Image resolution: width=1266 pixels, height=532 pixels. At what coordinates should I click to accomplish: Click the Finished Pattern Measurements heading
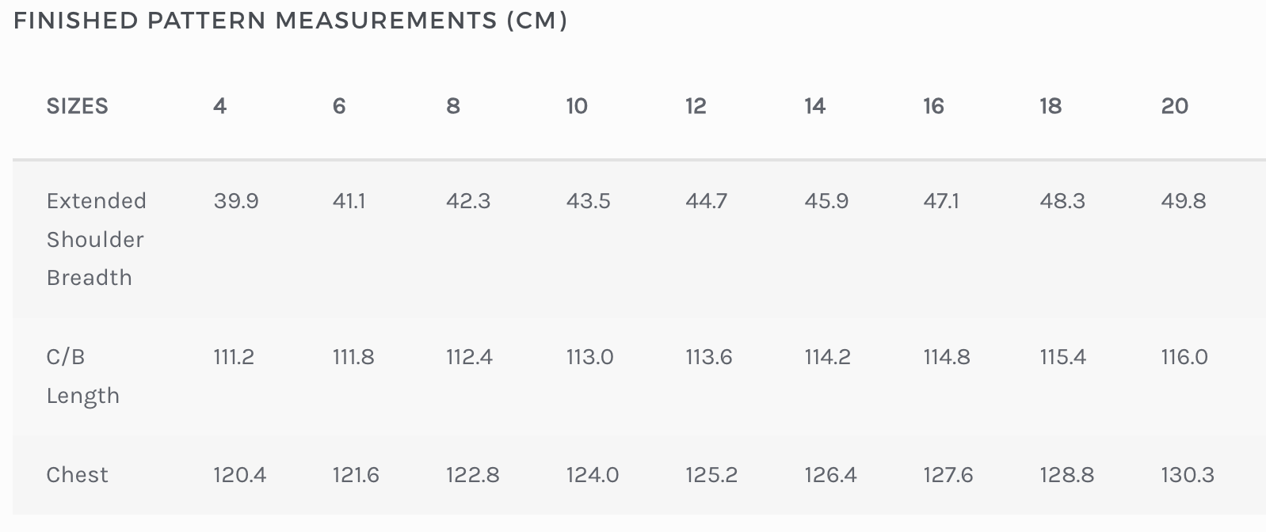[290, 21]
